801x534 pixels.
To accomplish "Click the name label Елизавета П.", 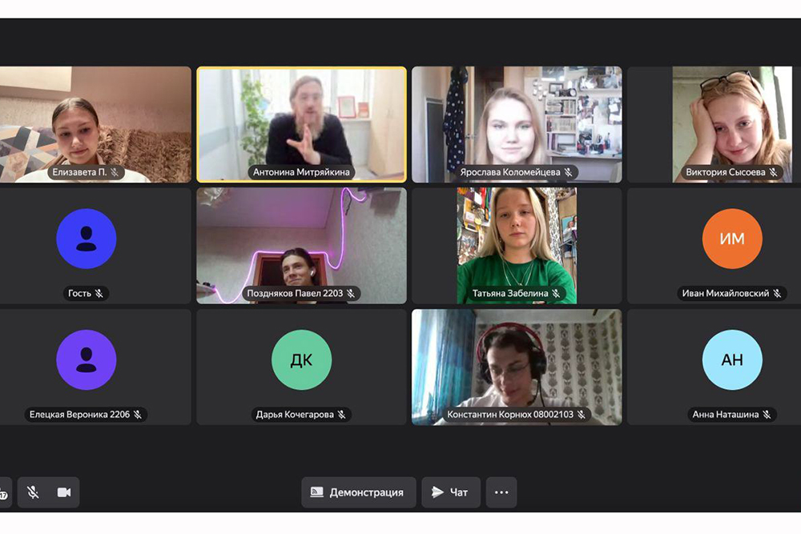I will pyautogui.click(x=79, y=172).
